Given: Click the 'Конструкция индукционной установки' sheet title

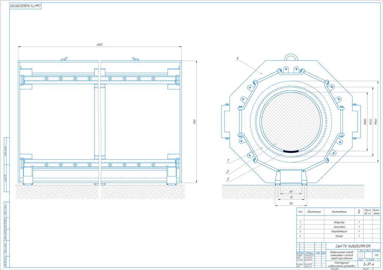Looking at the screenshot, I should pos(341,264).
